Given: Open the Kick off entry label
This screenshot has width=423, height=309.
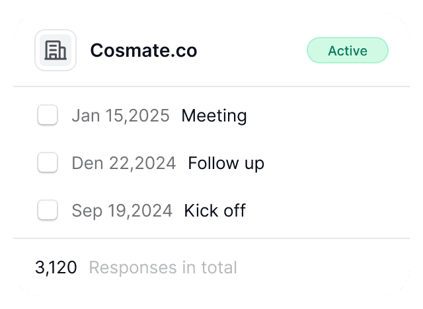Looking at the screenshot, I should (x=215, y=211).
